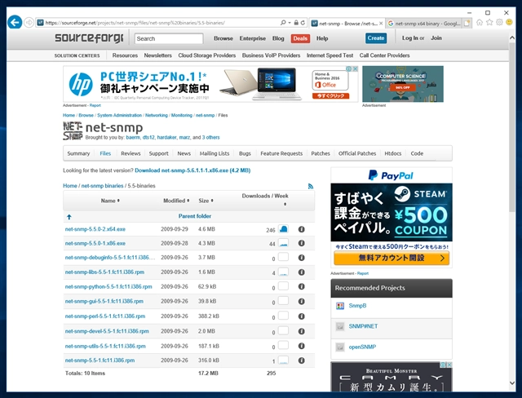Viewport: 522px width, 398px height.
Task: Click info icon for net-snmp-gui rpm row
Action: tap(301, 301)
